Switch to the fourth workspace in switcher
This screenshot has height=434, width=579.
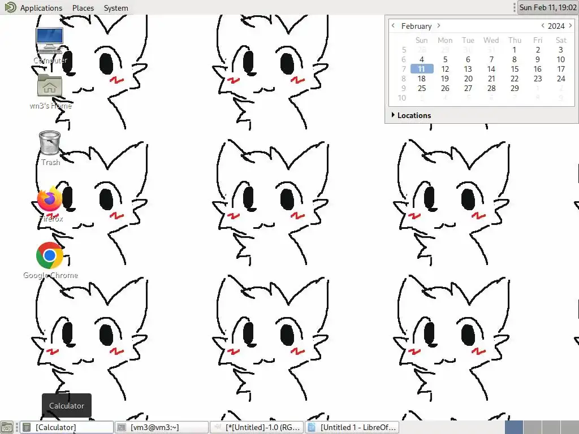pos(569,427)
